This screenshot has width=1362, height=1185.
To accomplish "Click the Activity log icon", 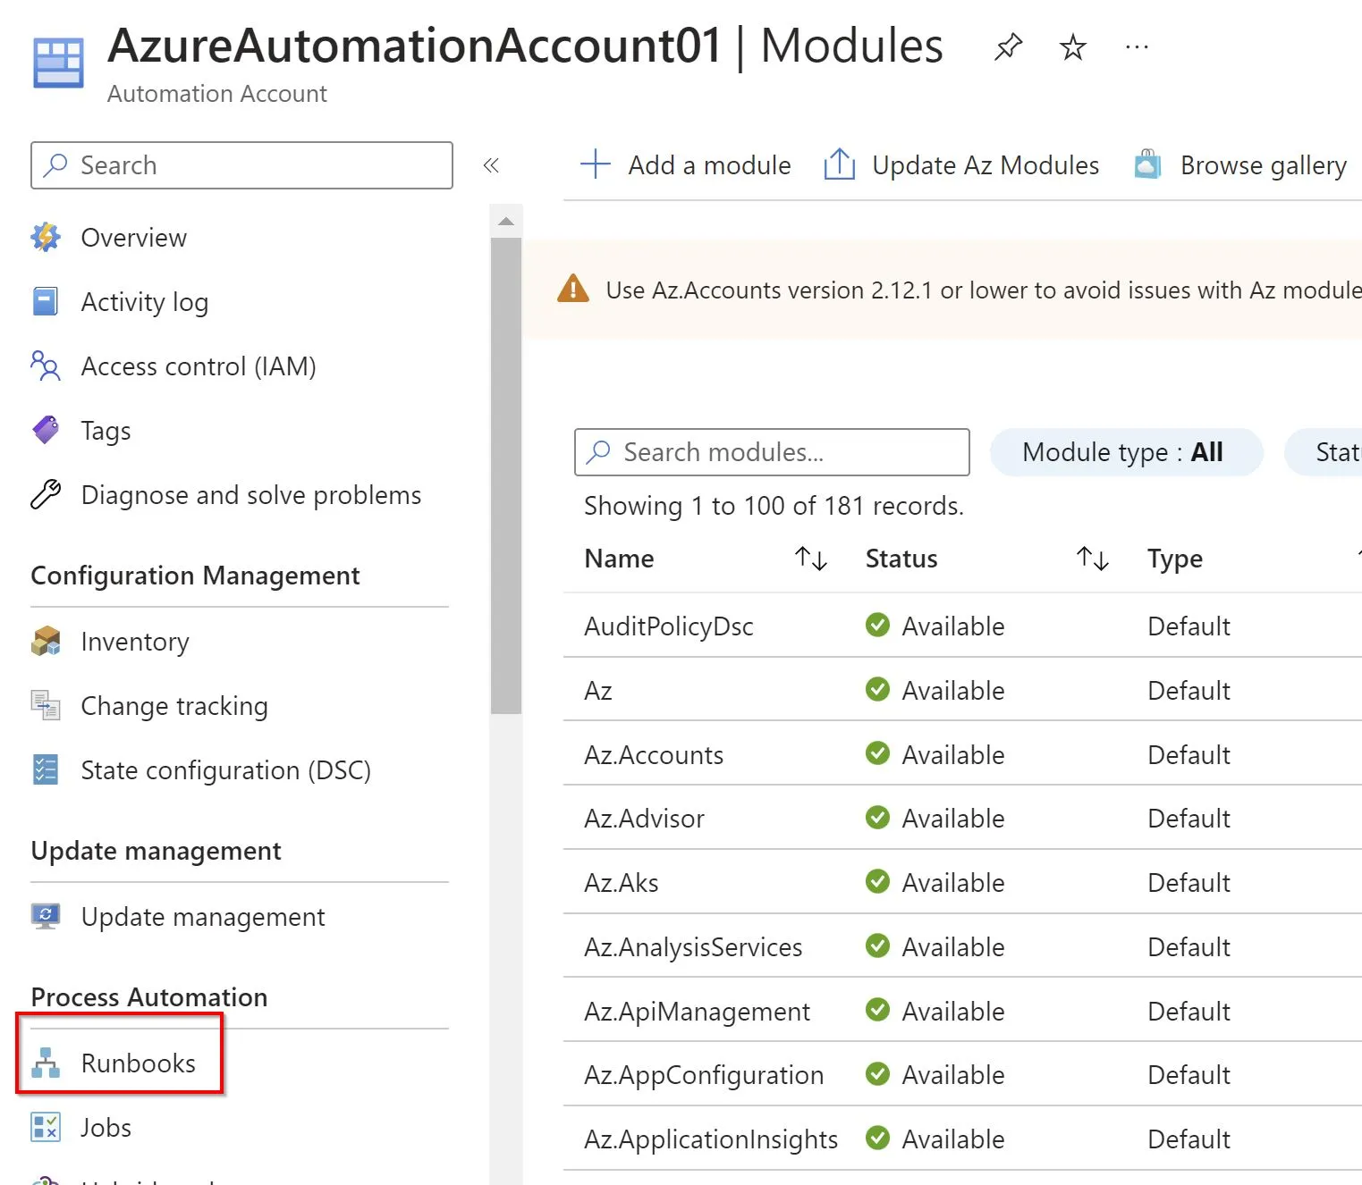I will [46, 301].
